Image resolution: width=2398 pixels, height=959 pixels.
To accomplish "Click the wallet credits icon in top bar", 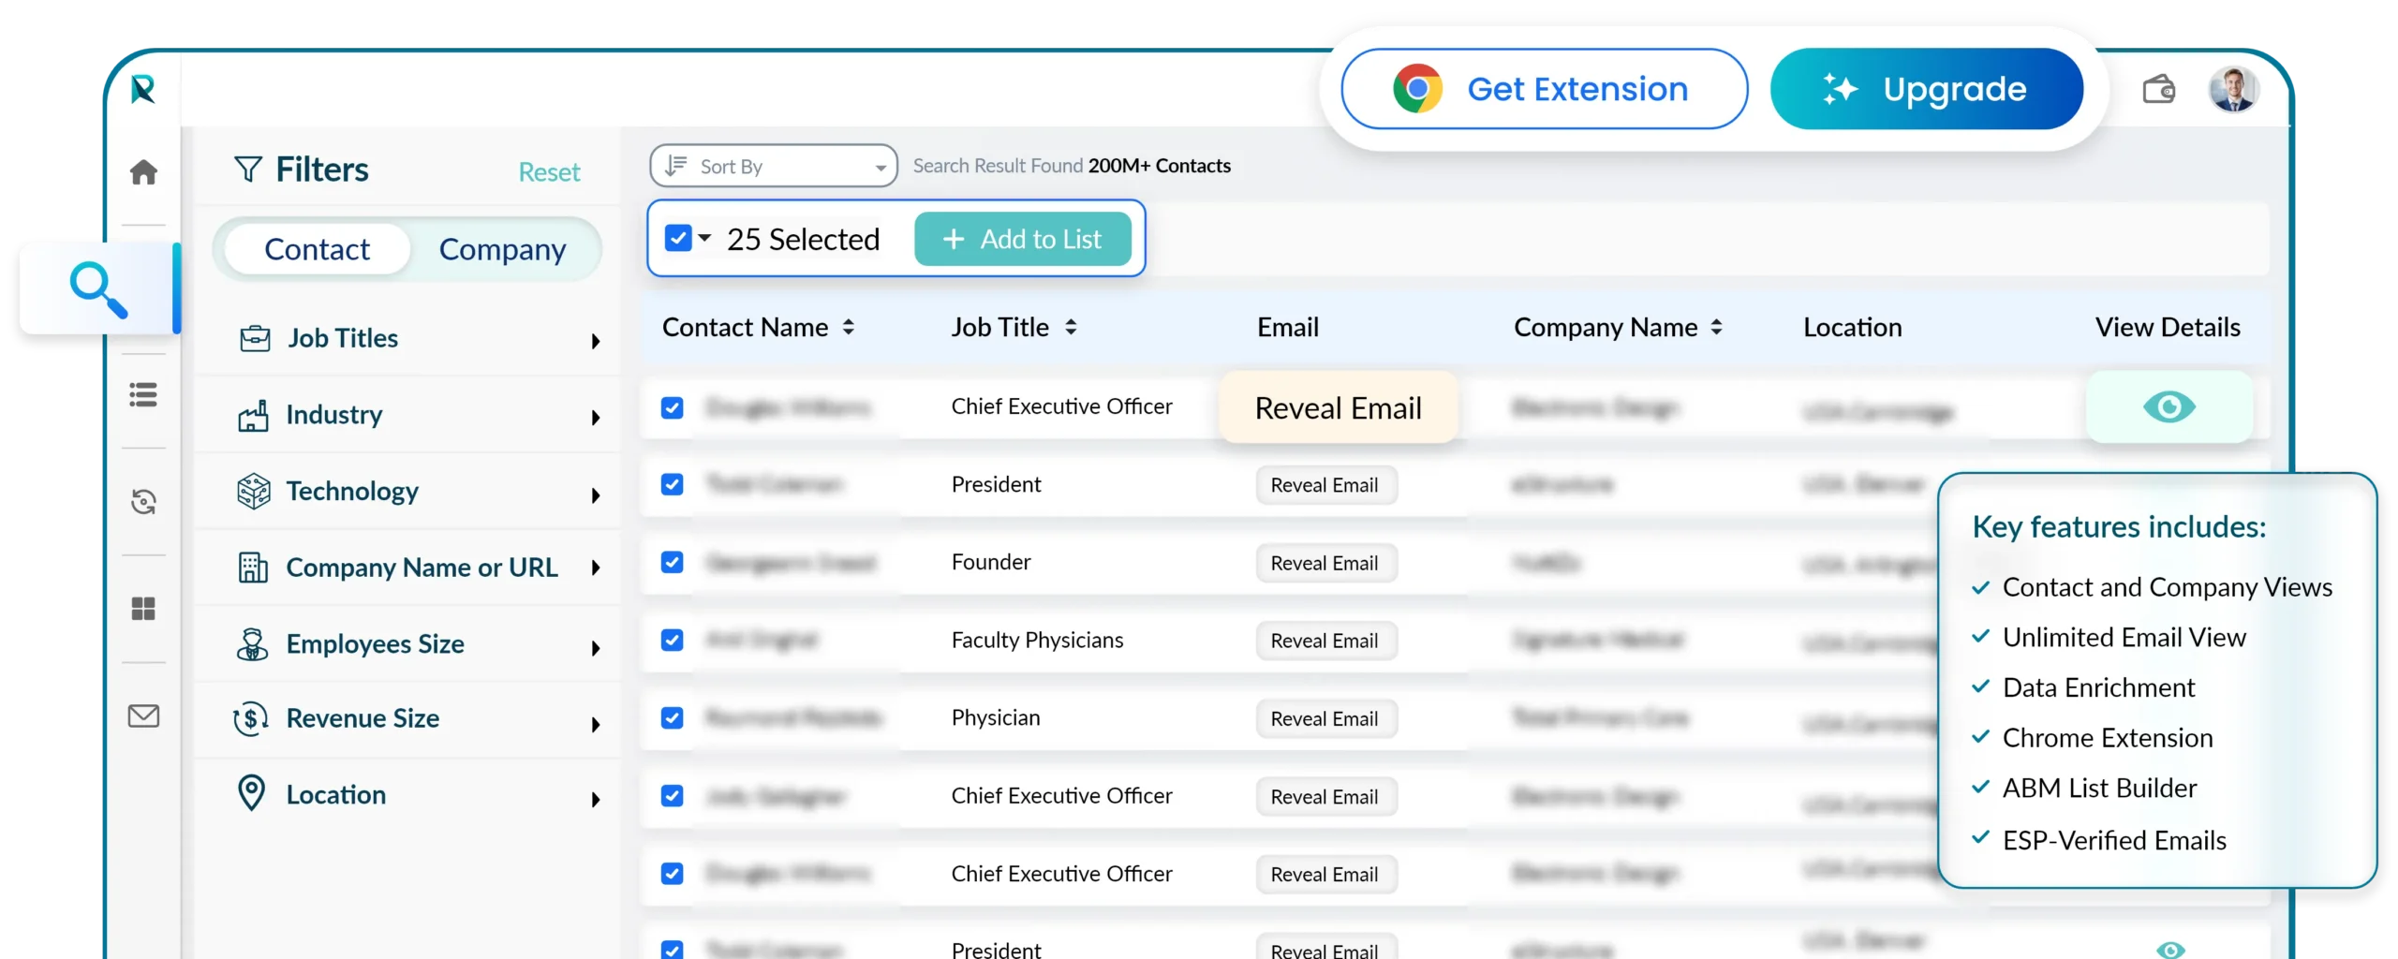I will point(2160,88).
